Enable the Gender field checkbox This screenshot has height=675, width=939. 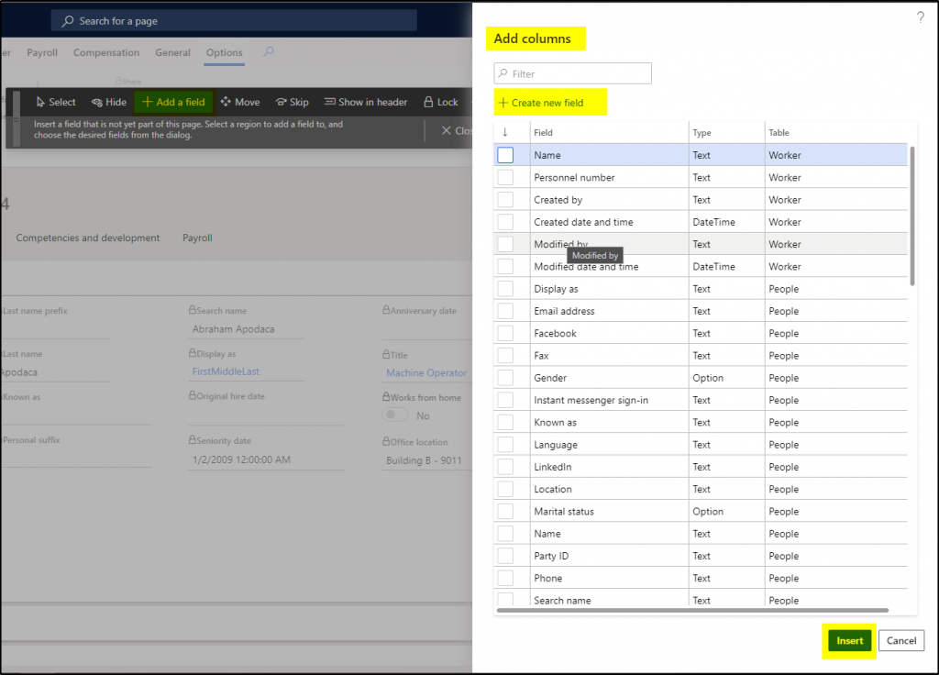[x=505, y=377]
